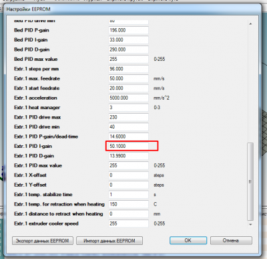Select the Bed PID I-gain field
The height and width of the screenshot is (259, 267).
pos(129,40)
